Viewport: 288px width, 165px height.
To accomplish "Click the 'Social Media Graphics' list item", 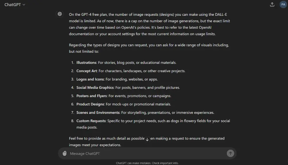I will [128, 88].
